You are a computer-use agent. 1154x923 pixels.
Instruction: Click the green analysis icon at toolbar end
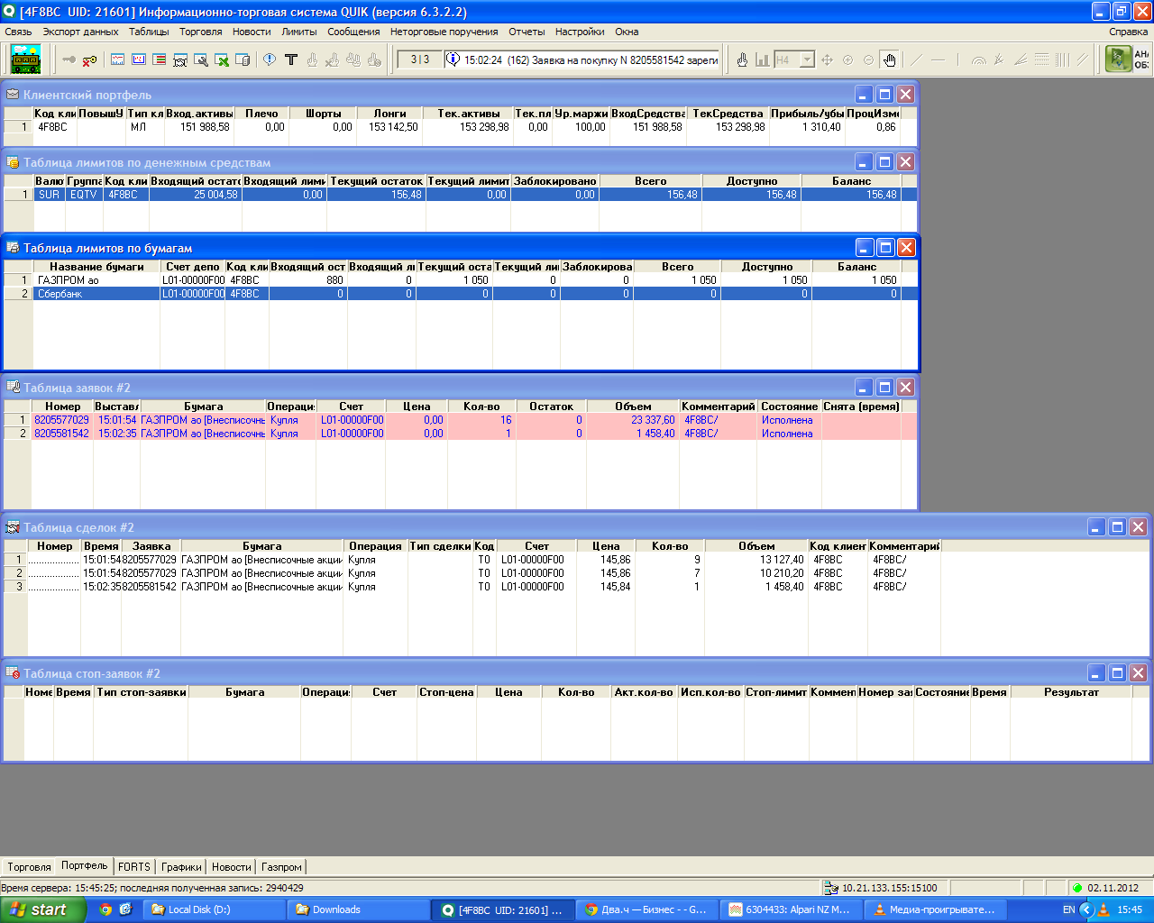coord(1118,59)
